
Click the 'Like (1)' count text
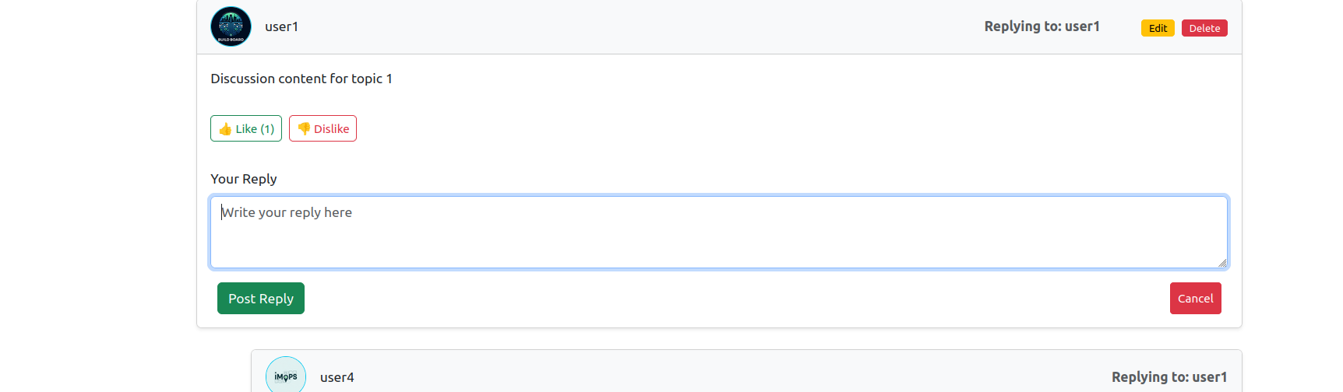256,129
